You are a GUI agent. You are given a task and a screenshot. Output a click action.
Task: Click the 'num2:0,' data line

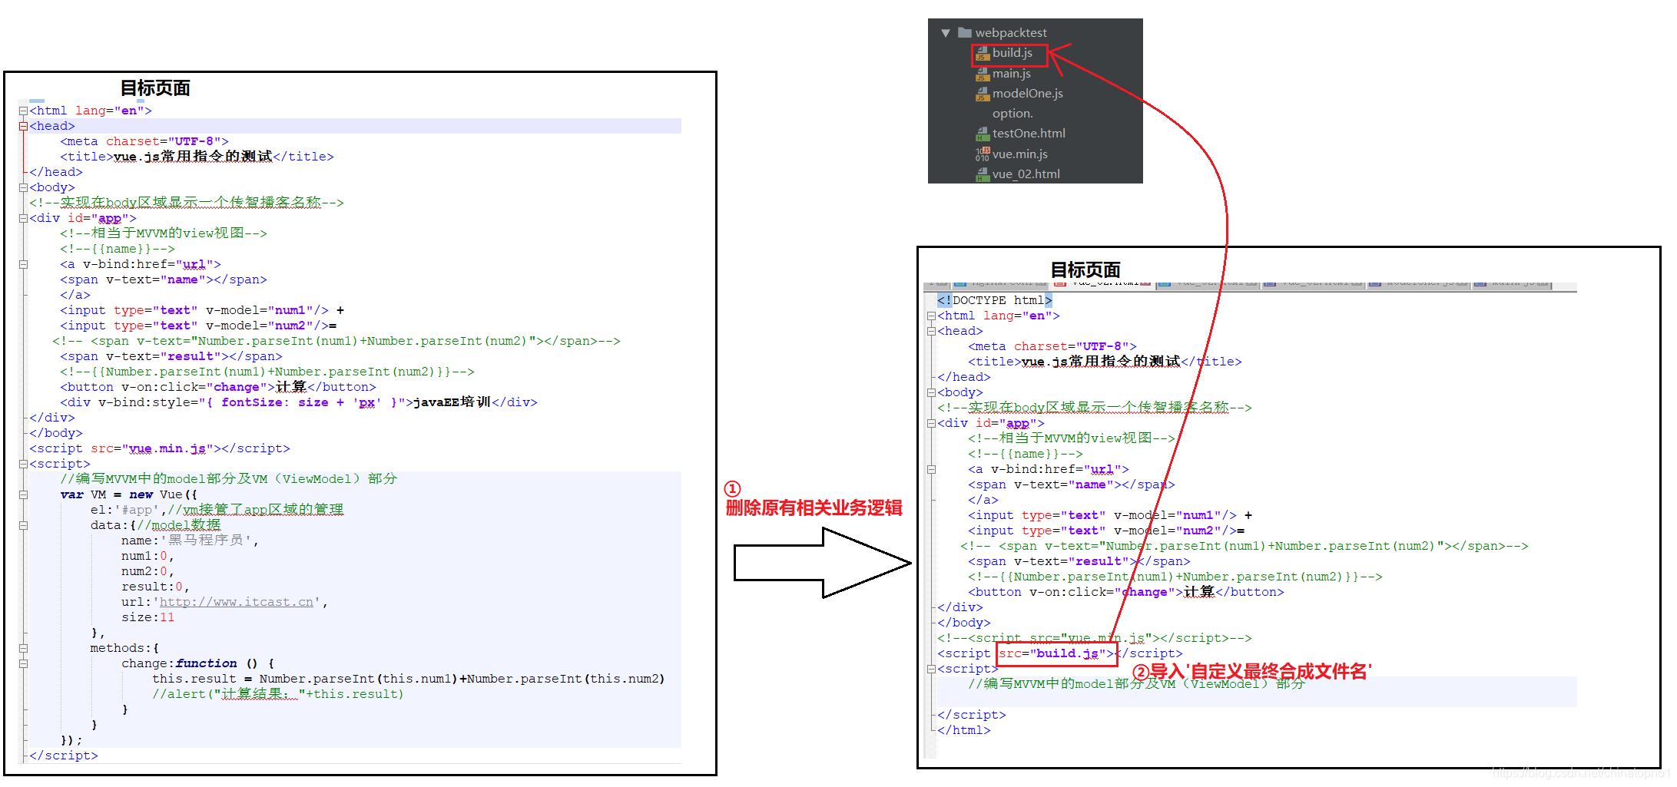point(147,571)
